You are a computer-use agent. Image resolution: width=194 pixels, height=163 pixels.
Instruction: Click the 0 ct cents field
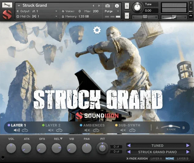(x=116, y=152)
